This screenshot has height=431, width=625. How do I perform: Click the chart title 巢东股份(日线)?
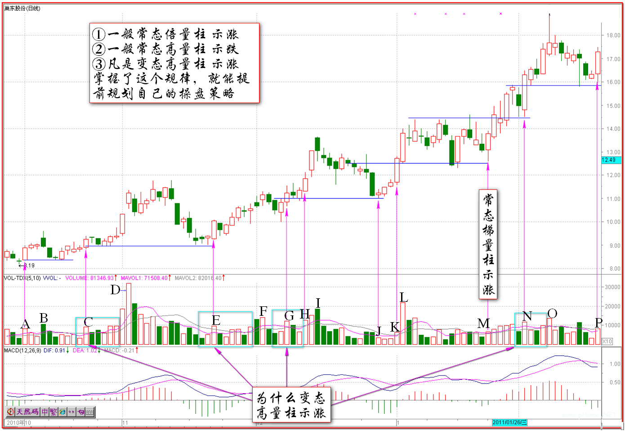[22, 8]
